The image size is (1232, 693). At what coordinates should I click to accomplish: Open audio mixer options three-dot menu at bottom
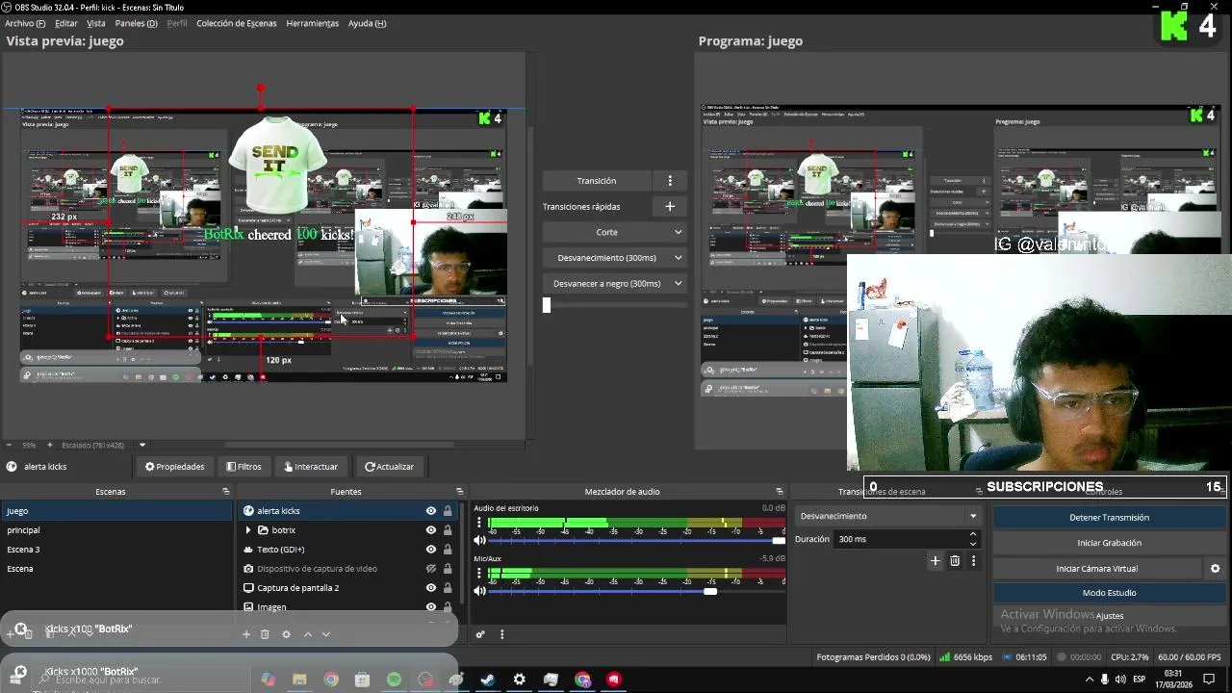coord(501,634)
